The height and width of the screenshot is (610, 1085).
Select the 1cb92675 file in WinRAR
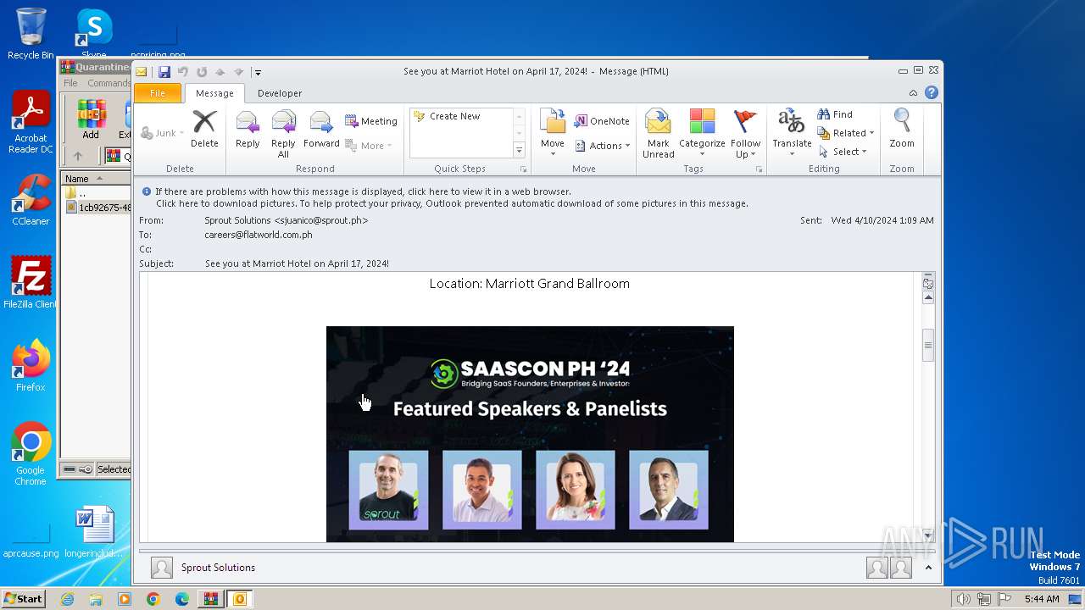[x=98, y=208]
